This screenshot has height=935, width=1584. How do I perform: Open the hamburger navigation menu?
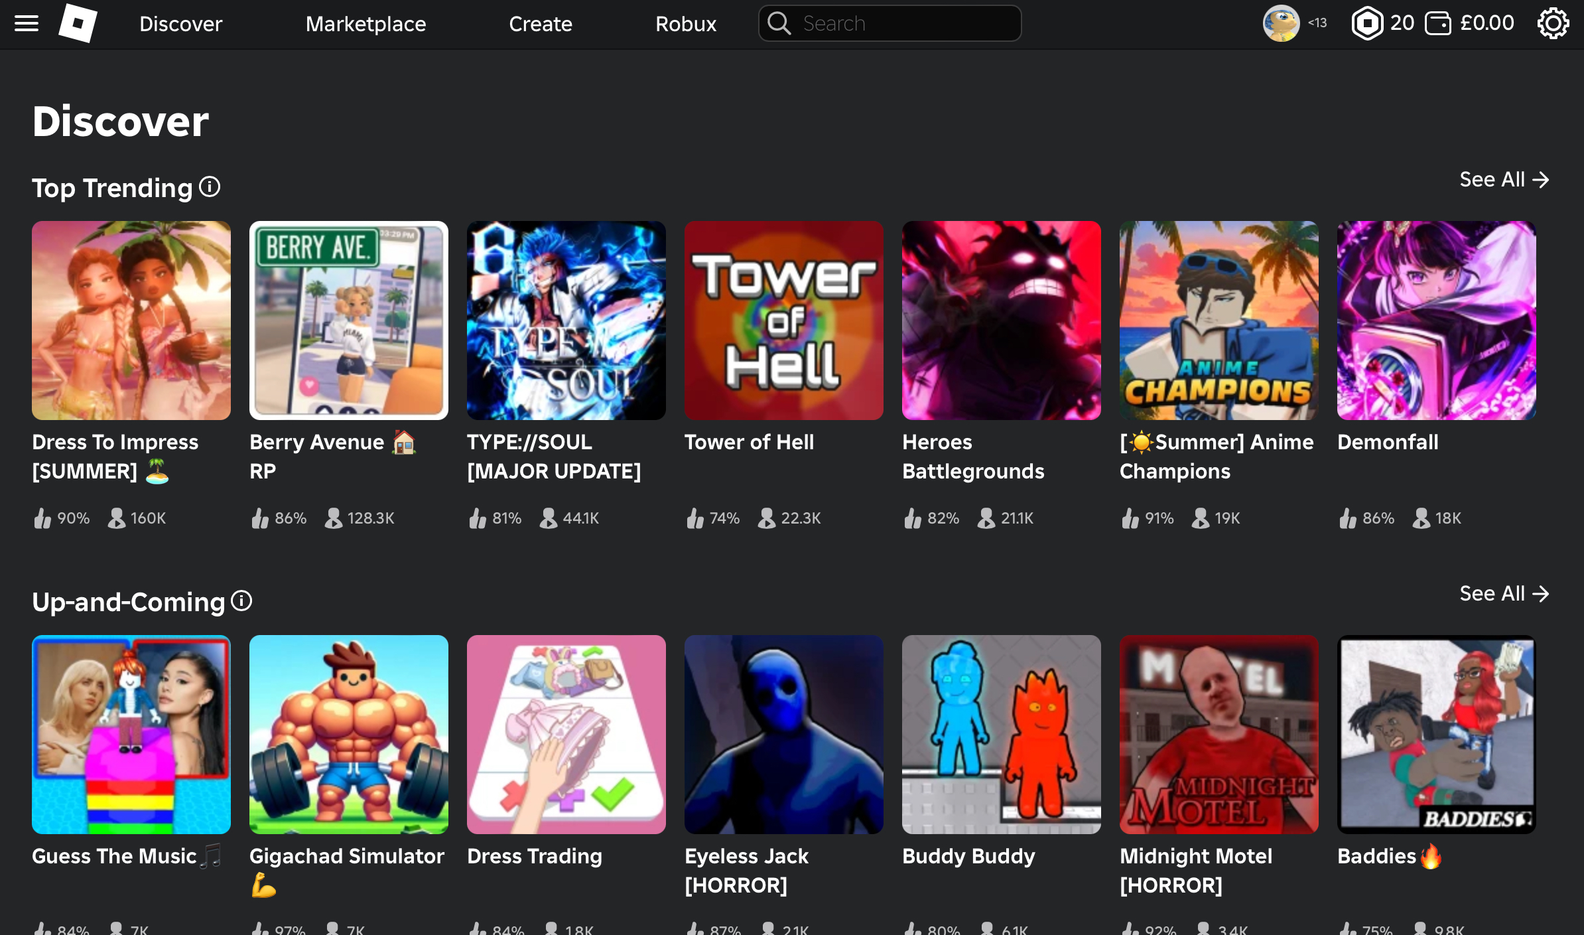[27, 24]
